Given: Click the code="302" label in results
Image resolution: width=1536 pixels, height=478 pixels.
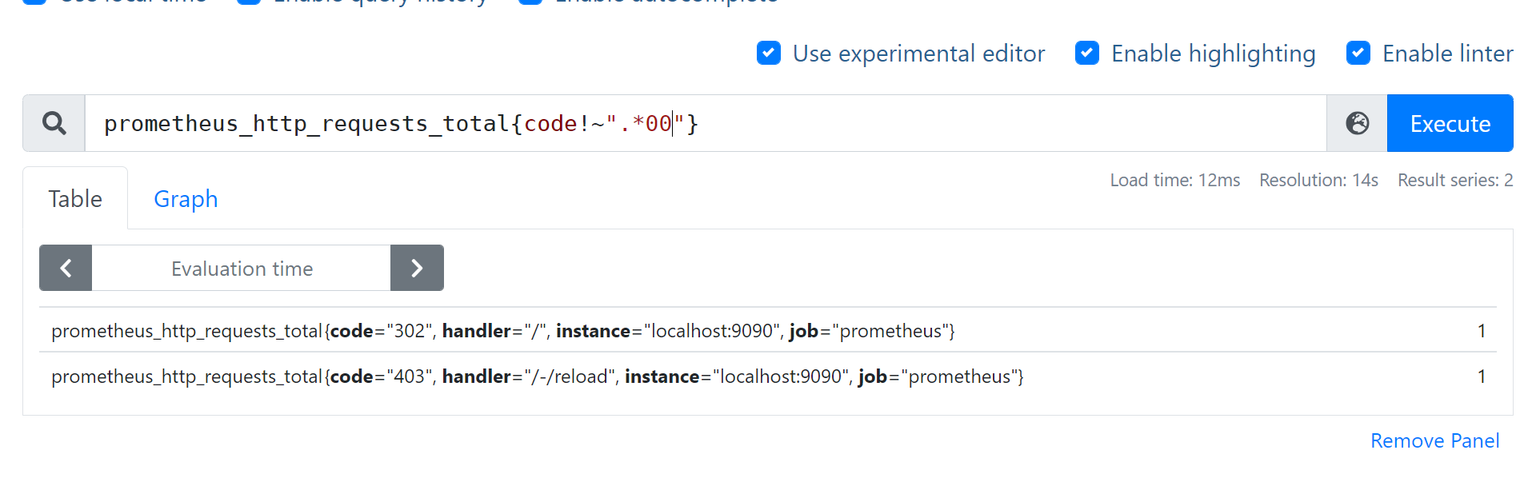Looking at the screenshot, I should point(381,331).
